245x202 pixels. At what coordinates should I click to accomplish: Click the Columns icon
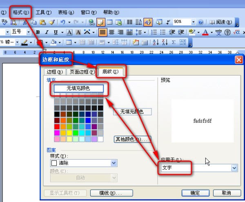pos(129,22)
